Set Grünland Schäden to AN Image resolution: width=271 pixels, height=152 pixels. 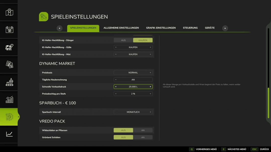coord(143,137)
